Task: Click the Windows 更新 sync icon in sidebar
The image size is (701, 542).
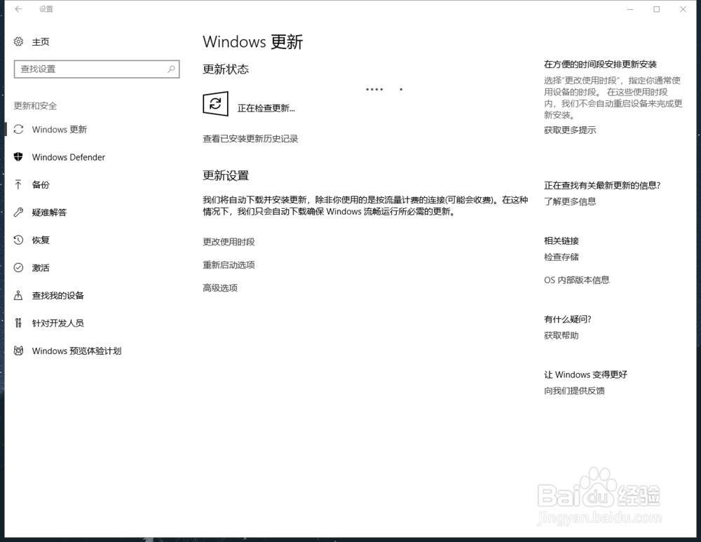Action: coord(18,129)
